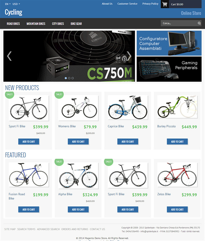Click the Cerca search input field
The height and width of the screenshot is (241, 205).
179,23
